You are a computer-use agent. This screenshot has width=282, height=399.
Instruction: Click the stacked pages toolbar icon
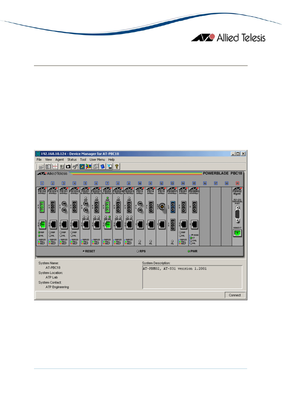[61, 167]
